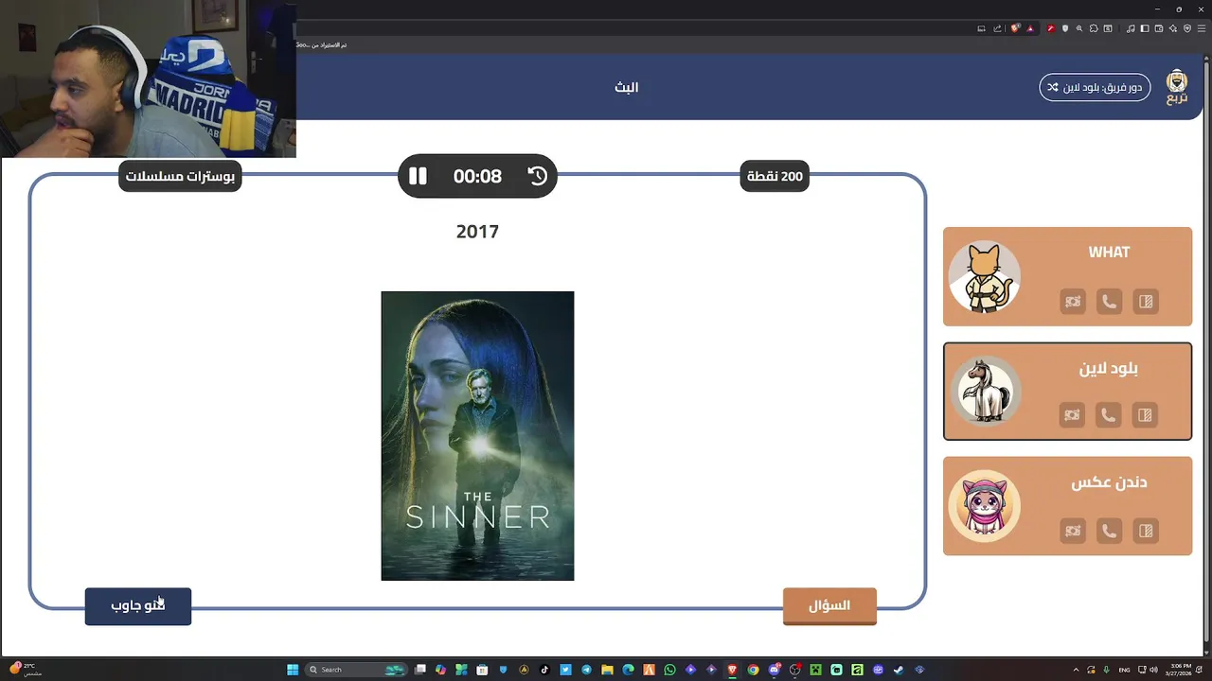This screenshot has width=1212, height=681.
Task: Use بلود لاين team's half-panel lifeline
Action: [x=1145, y=415]
